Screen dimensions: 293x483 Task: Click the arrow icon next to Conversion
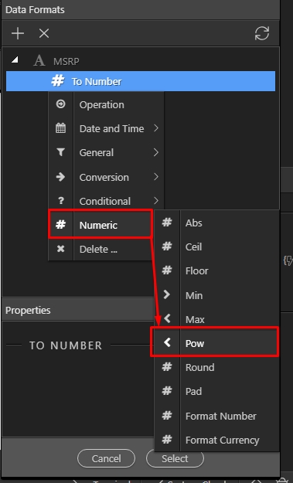61,177
